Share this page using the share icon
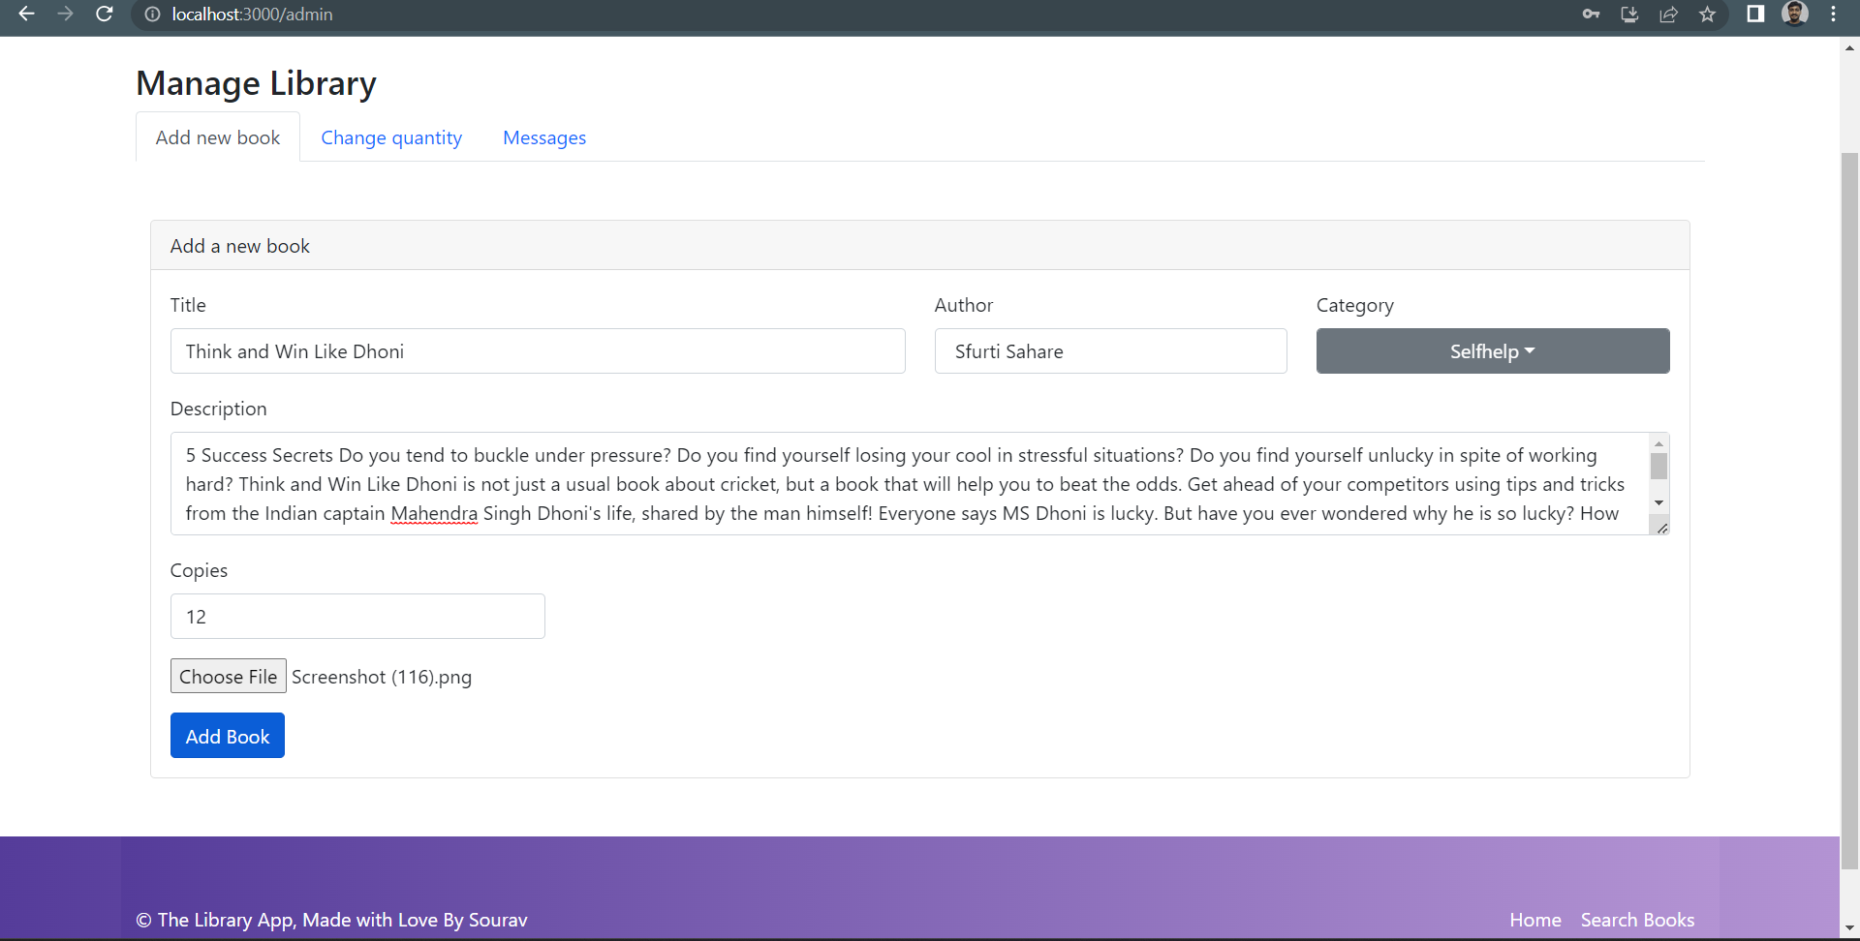Screen dimensions: 1860x941 point(1668,15)
